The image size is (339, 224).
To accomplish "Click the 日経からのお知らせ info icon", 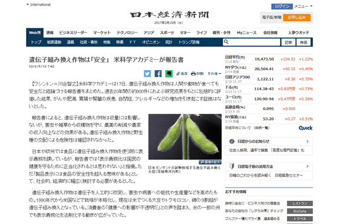I will click(x=232, y=142).
